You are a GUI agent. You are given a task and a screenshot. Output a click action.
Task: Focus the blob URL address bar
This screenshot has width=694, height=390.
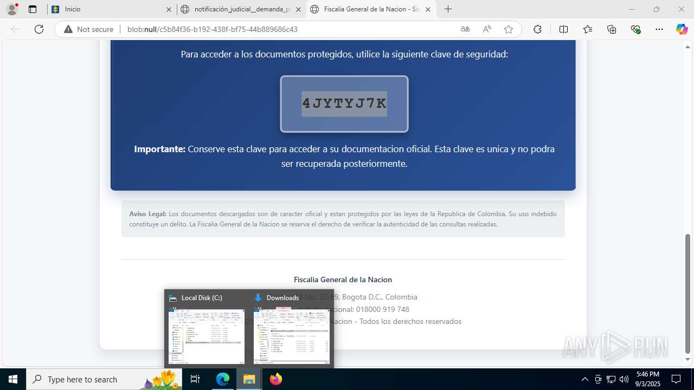click(213, 29)
